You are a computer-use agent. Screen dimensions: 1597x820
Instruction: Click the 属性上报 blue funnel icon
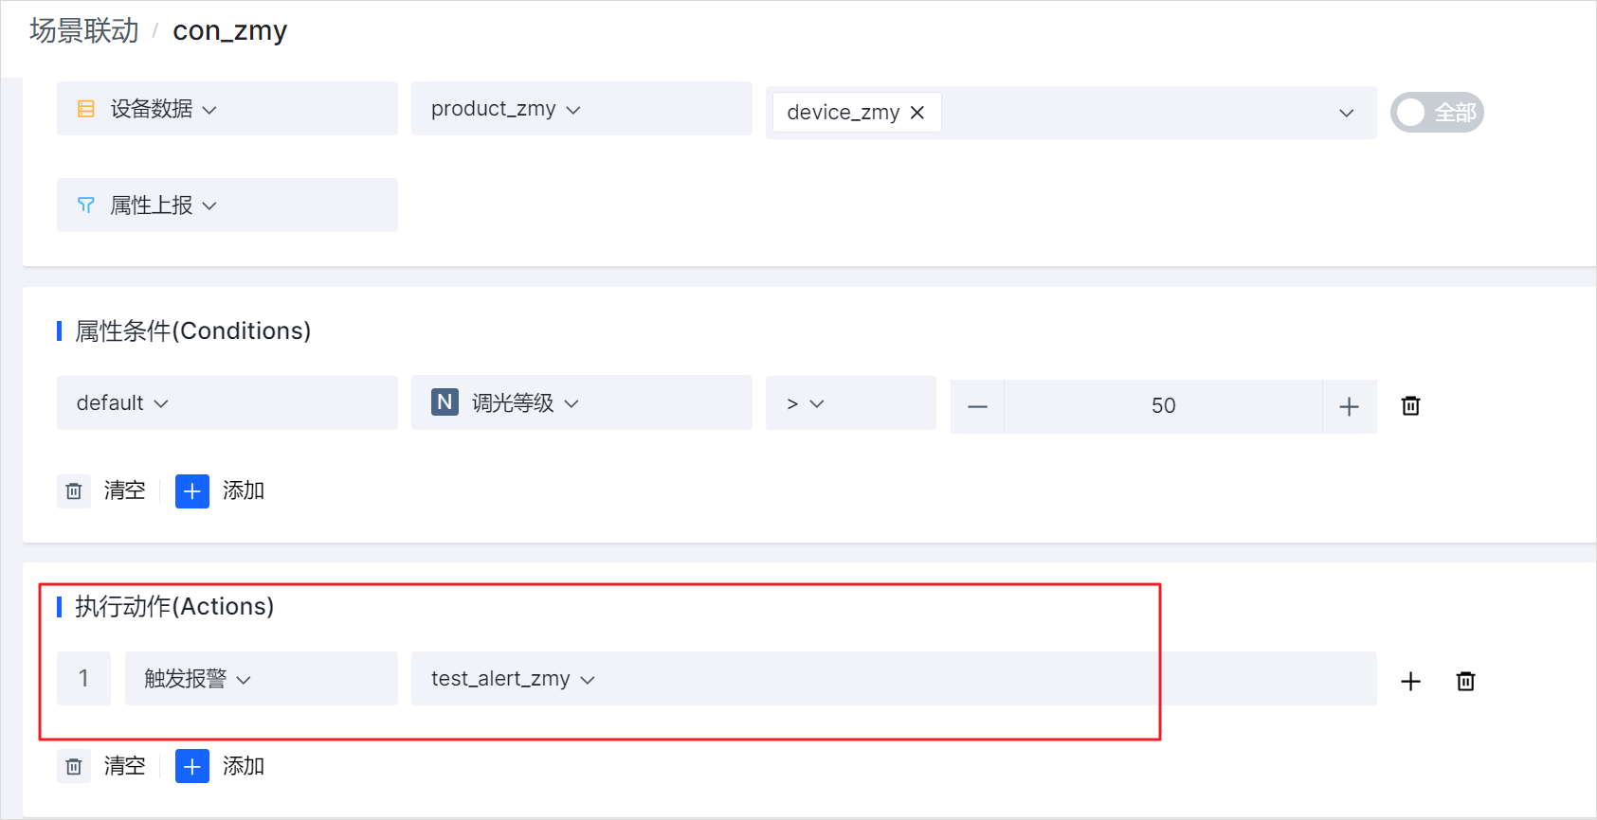click(x=86, y=205)
